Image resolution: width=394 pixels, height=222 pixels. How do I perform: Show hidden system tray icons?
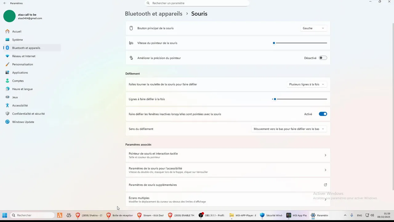point(345,215)
